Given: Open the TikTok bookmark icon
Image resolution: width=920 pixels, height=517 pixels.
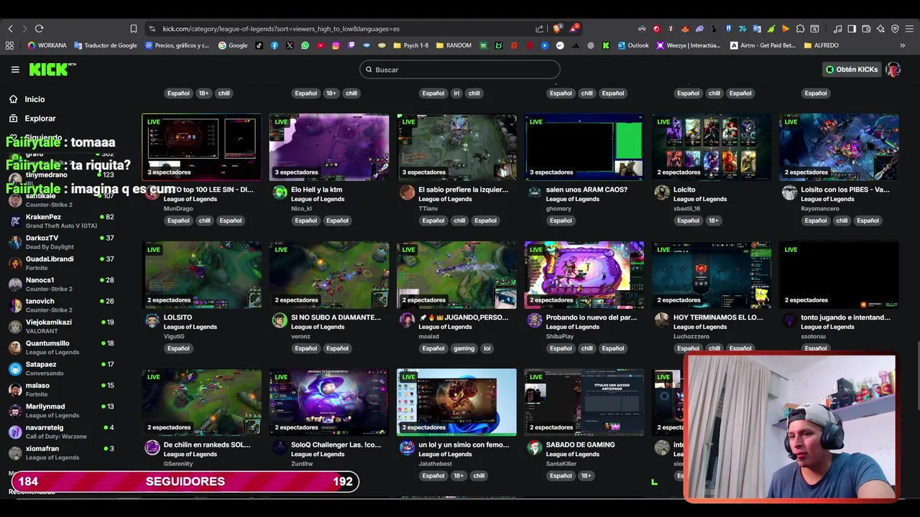Looking at the screenshot, I should (259, 45).
